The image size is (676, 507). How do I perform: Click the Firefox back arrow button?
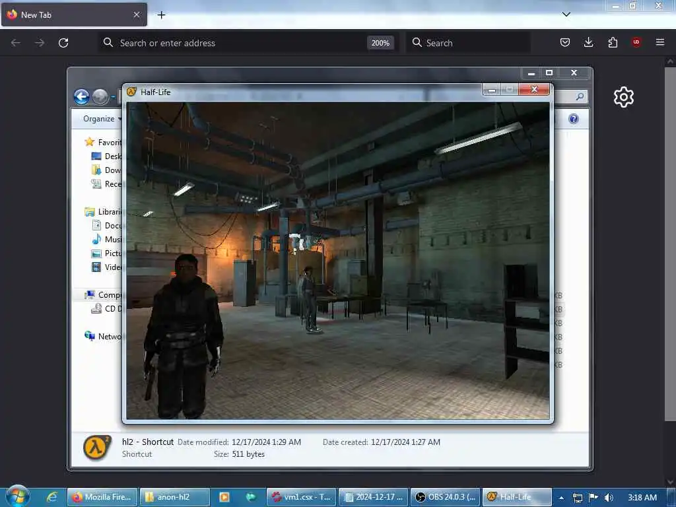(16, 43)
